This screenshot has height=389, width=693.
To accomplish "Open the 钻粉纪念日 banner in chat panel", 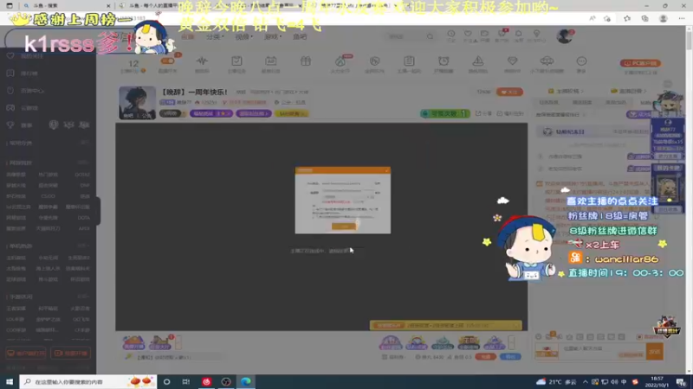I will coord(593,131).
